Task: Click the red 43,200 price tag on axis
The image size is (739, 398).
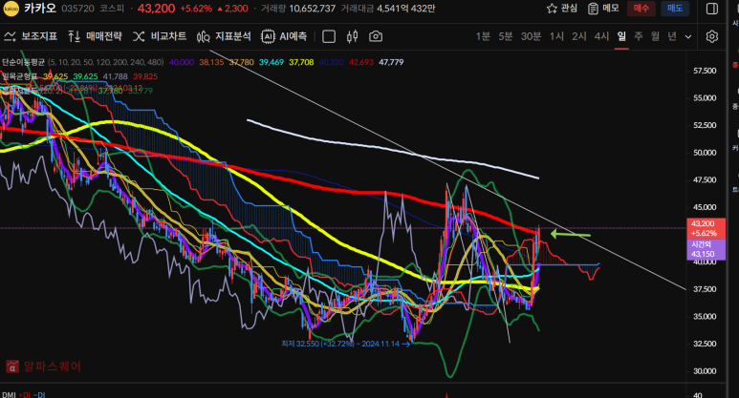Action: click(x=706, y=228)
